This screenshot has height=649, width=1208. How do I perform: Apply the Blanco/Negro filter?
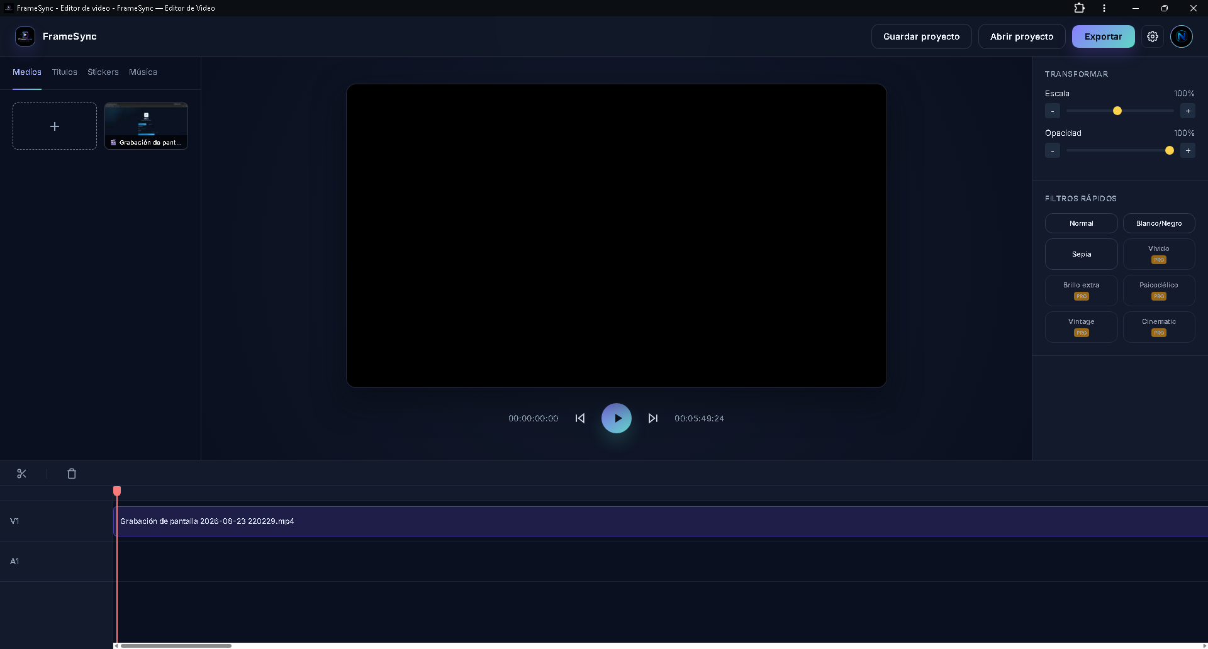click(x=1159, y=223)
